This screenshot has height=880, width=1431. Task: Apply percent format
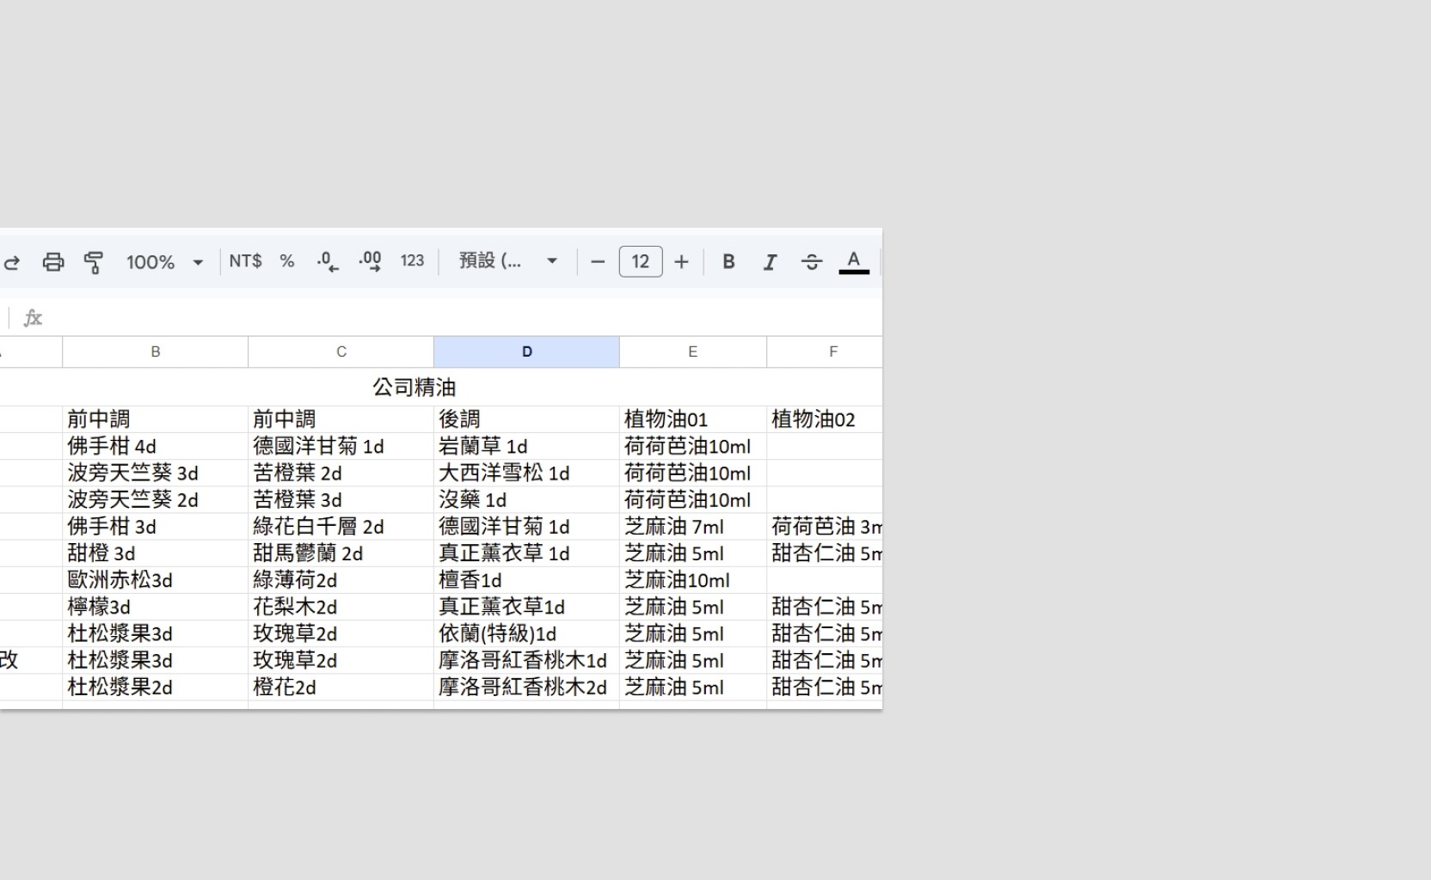[x=287, y=261]
